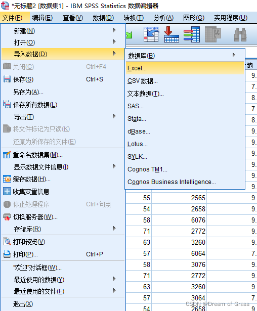Select dBase... import option
257x311 pixels.
click(x=185, y=131)
